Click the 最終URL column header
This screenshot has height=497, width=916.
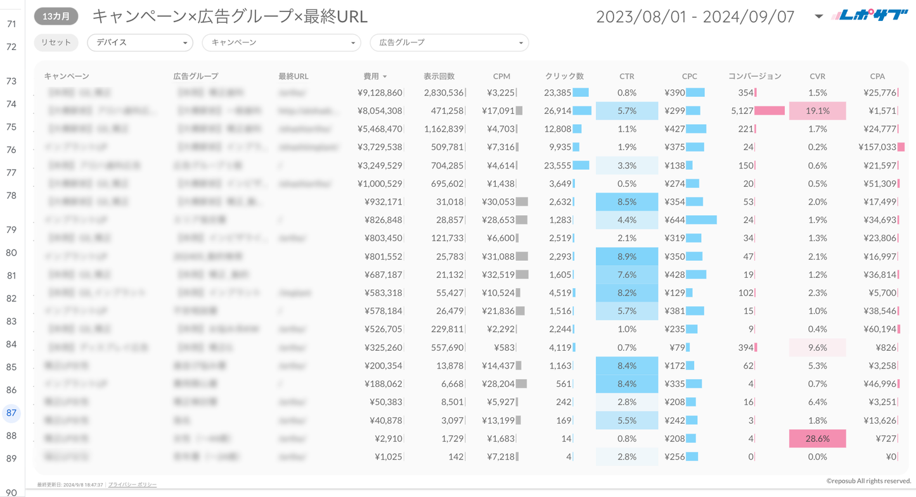coord(293,76)
